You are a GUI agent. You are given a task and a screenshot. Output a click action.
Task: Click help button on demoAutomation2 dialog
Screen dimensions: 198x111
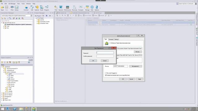(x=138, y=36)
